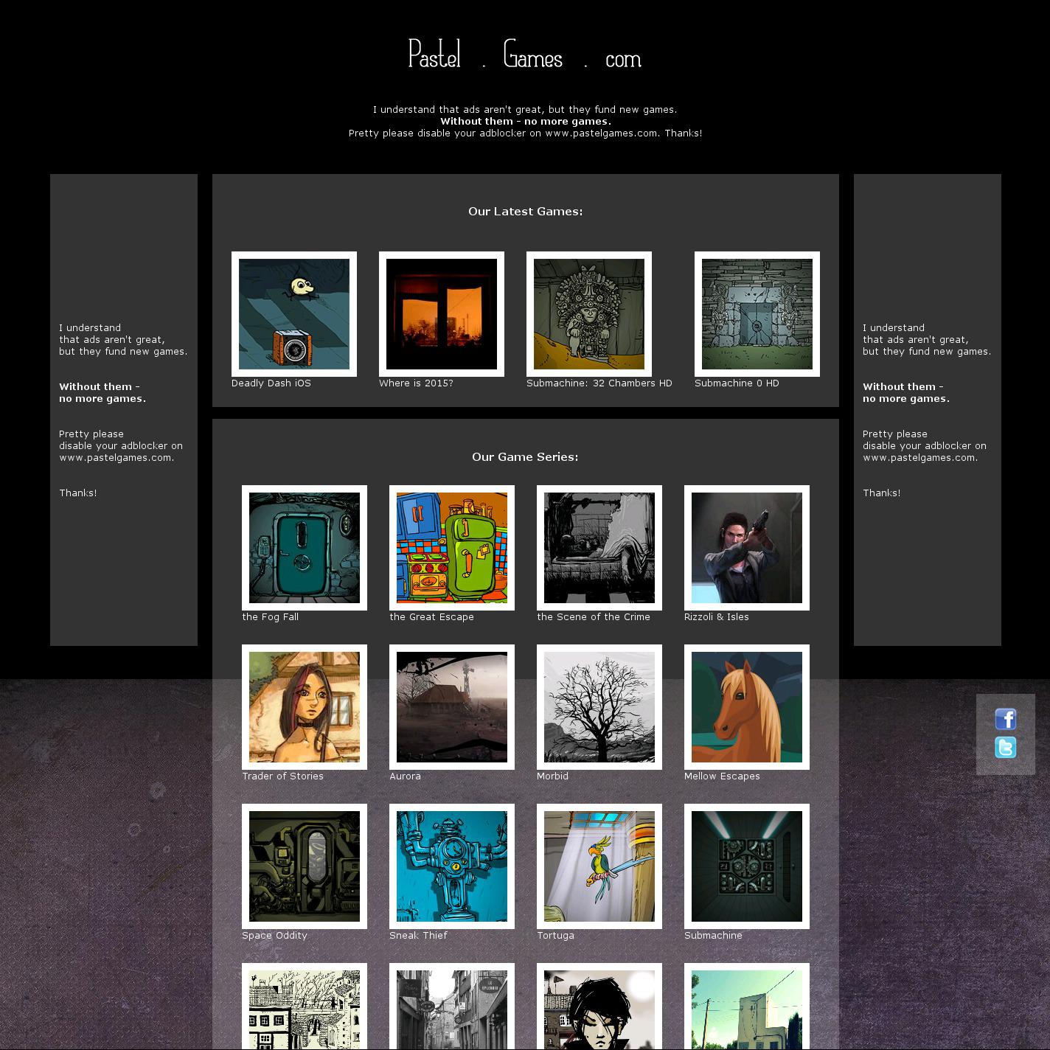Image resolution: width=1050 pixels, height=1050 pixels.
Task: Click the Deadly Dash iOS text link
Action: [271, 383]
